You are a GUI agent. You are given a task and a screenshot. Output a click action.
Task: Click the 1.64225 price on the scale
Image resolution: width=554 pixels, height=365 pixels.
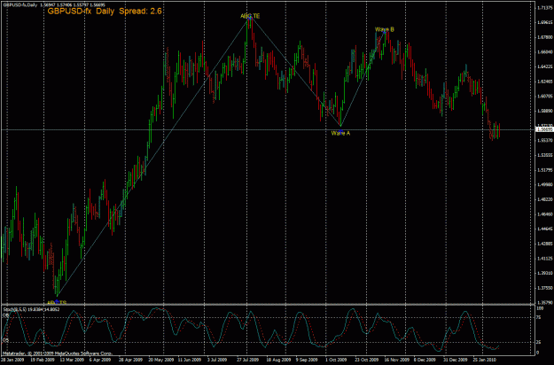tap(545, 66)
